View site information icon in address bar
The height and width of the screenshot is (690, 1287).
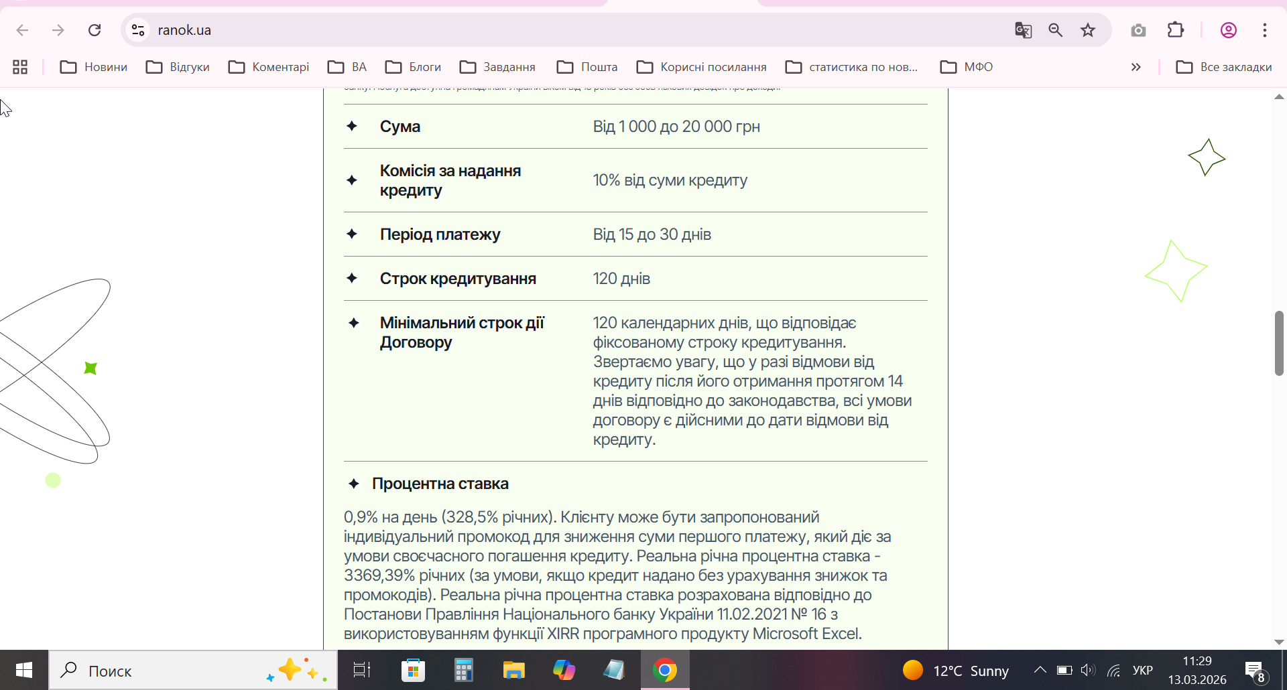click(x=138, y=30)
